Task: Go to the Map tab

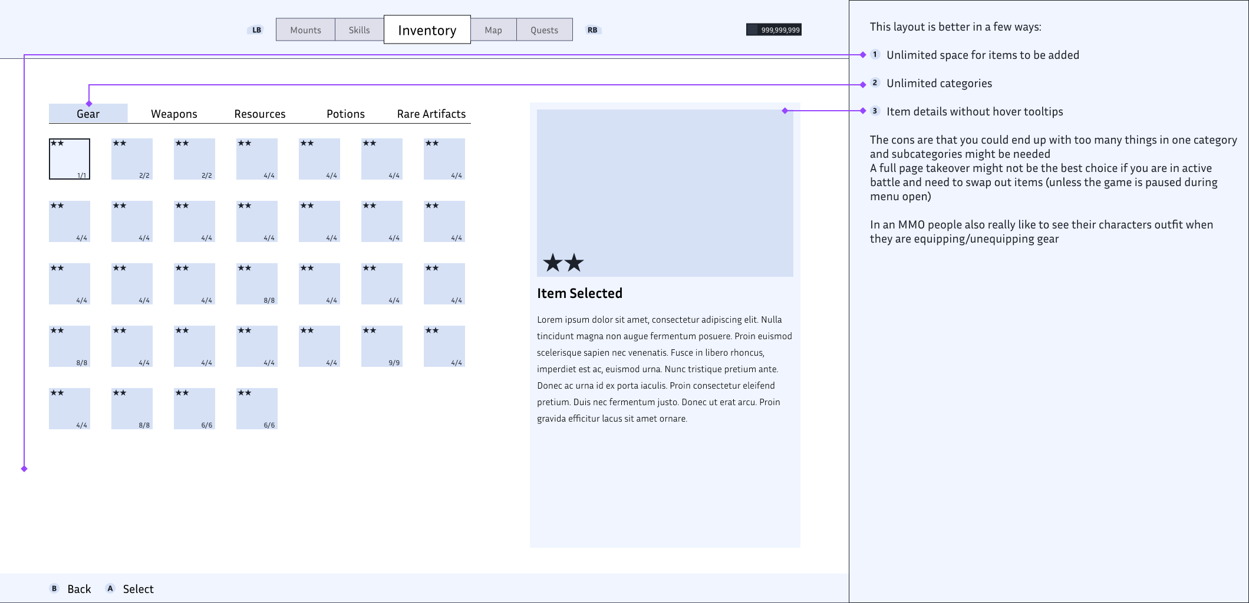Action: pos(493,30)
